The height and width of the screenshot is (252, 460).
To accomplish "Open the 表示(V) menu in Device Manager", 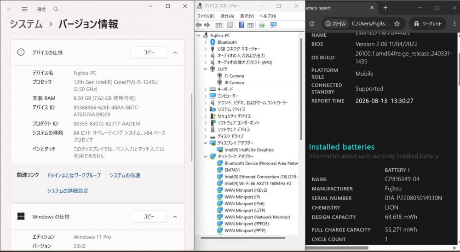I will point(247,16).
